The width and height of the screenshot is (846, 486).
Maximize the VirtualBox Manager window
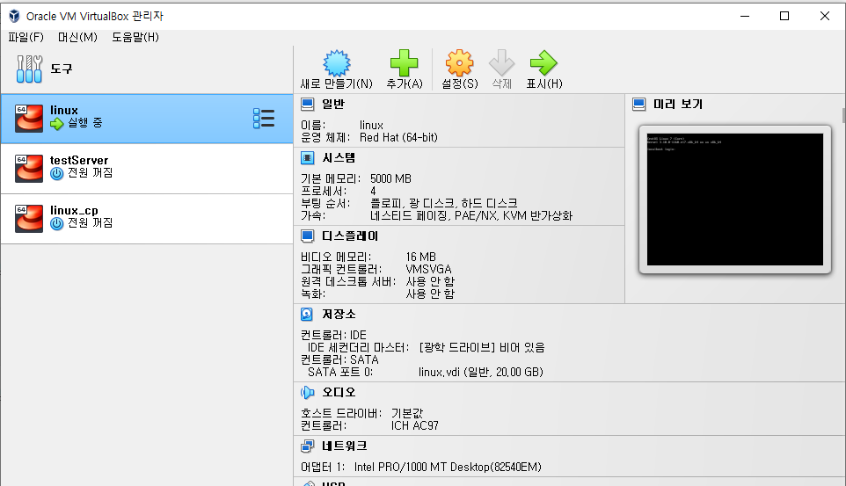(x=784, y=16)
